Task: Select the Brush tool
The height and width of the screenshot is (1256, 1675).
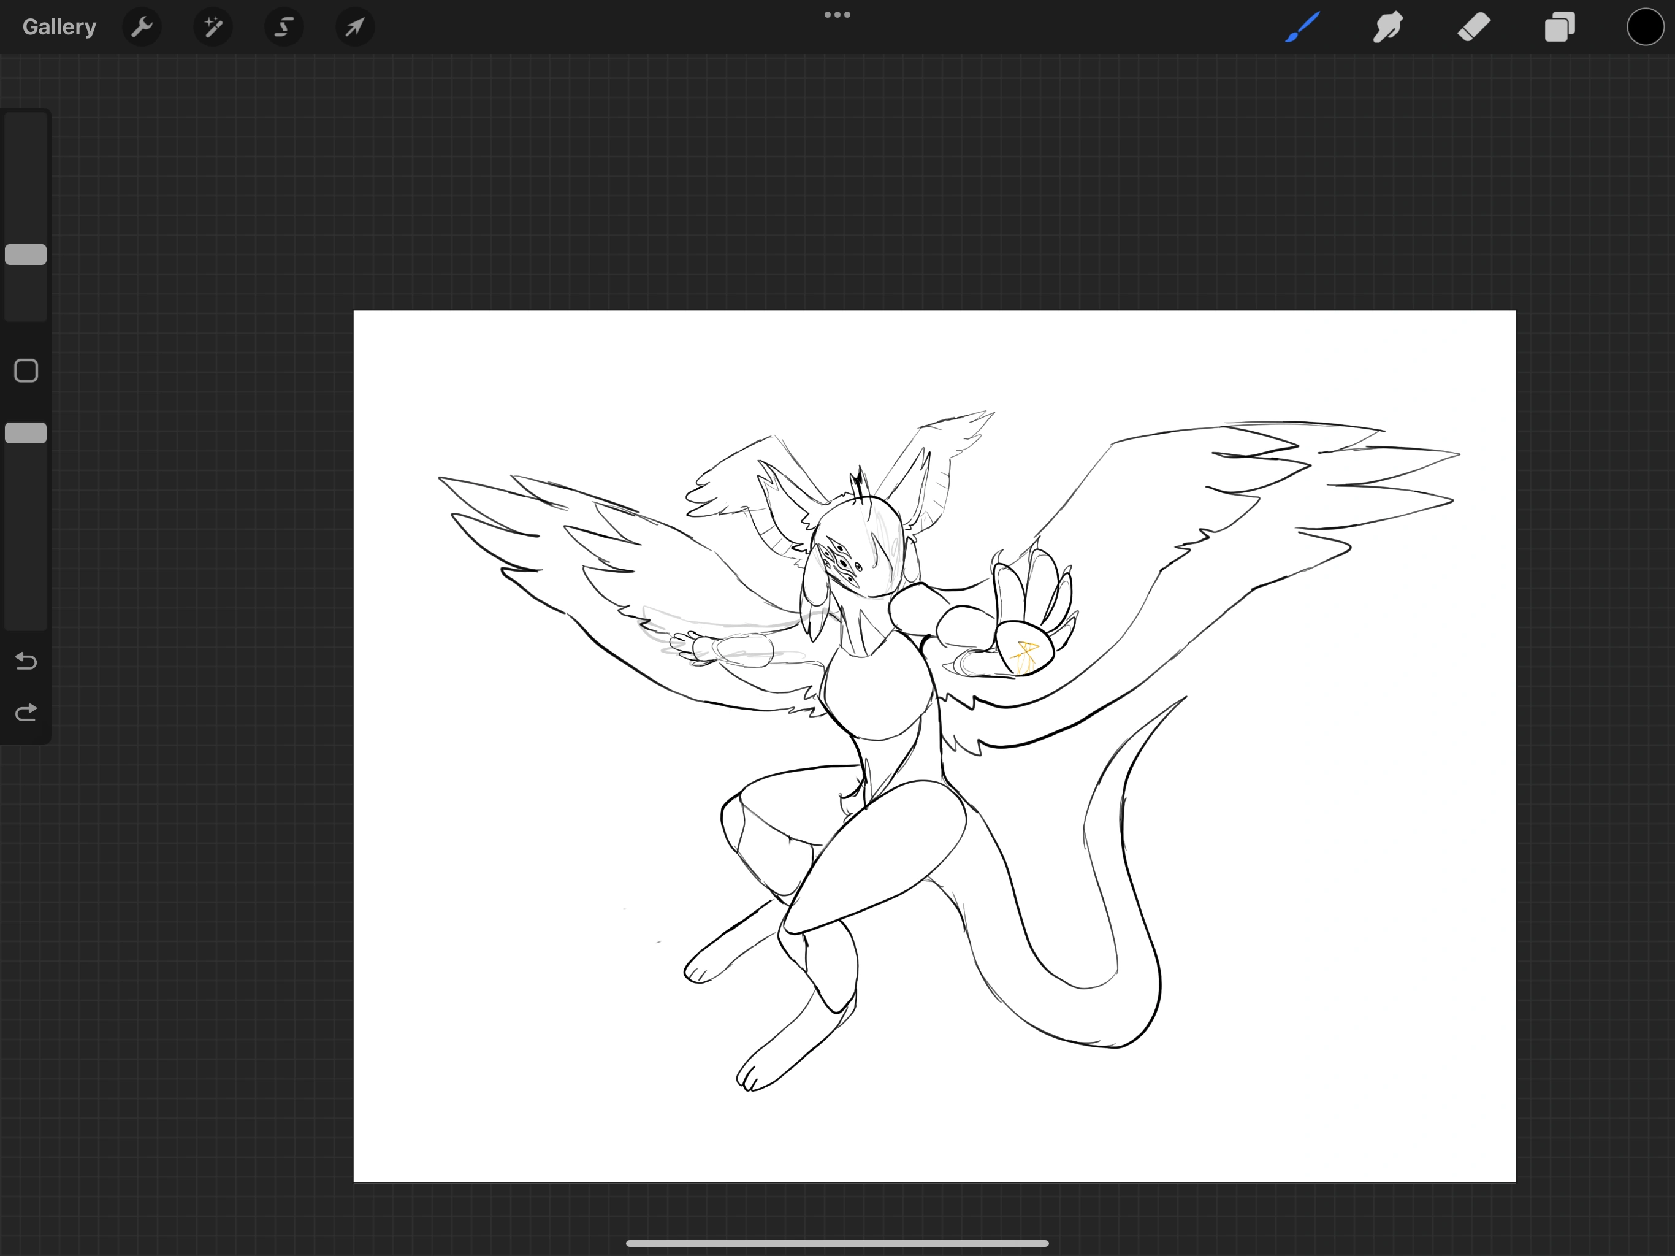Action: pyautogui.click(x=1302, y=27)
